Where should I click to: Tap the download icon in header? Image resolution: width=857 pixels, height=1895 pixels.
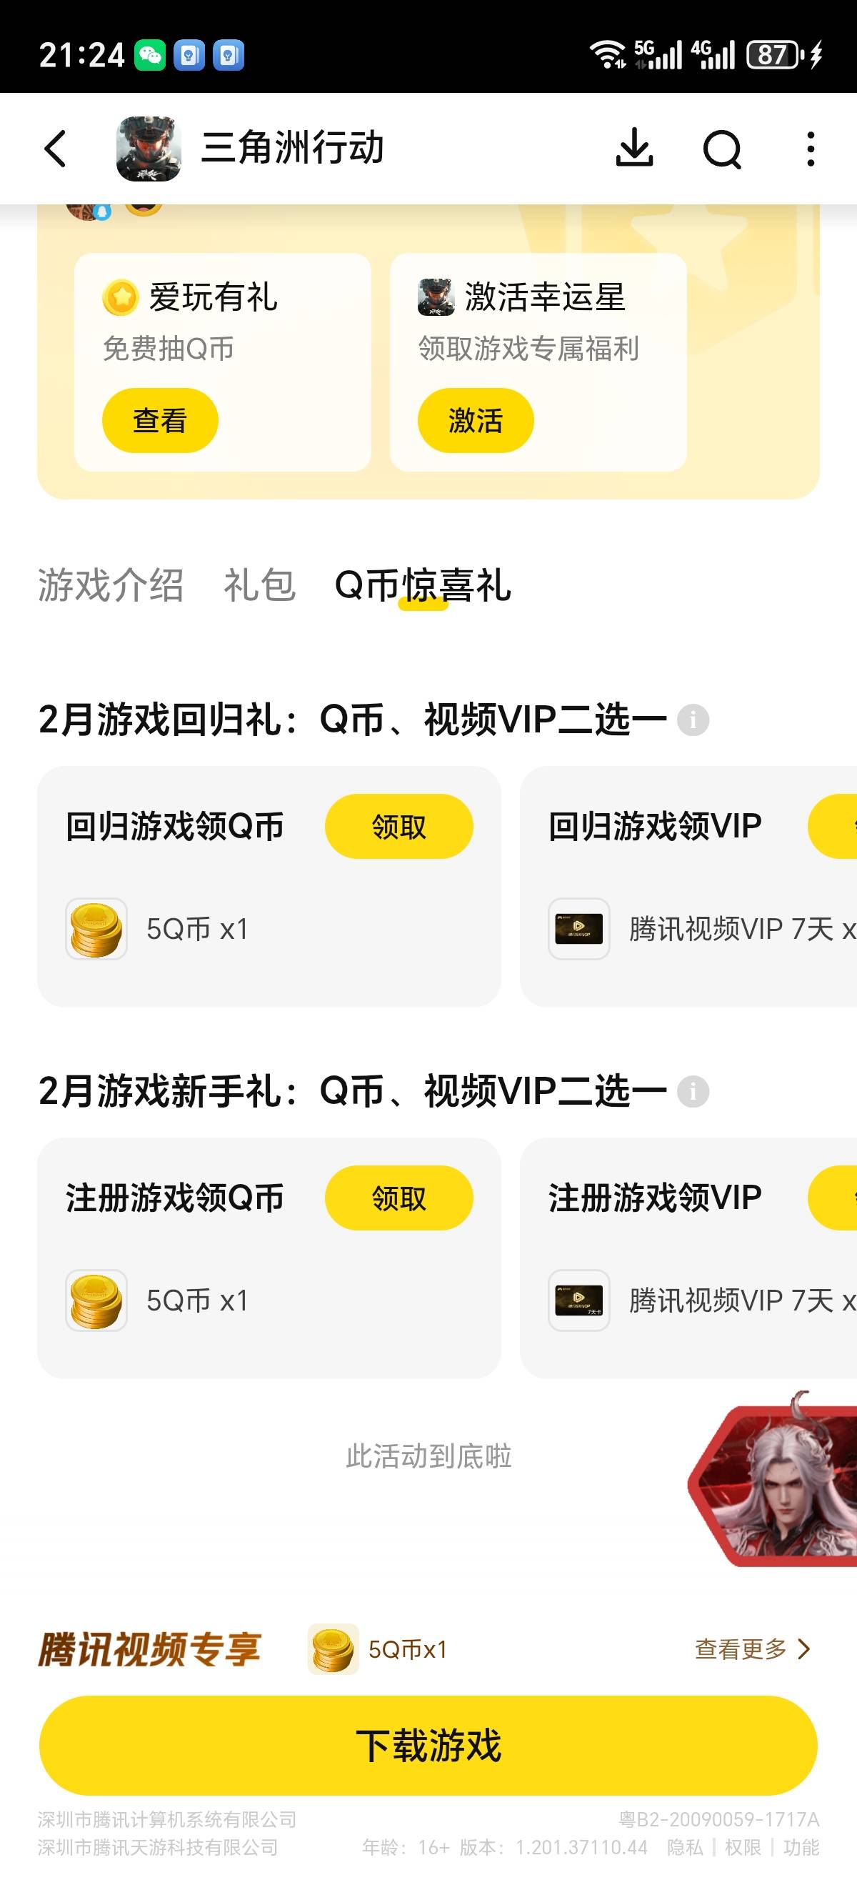click(633, 148)
